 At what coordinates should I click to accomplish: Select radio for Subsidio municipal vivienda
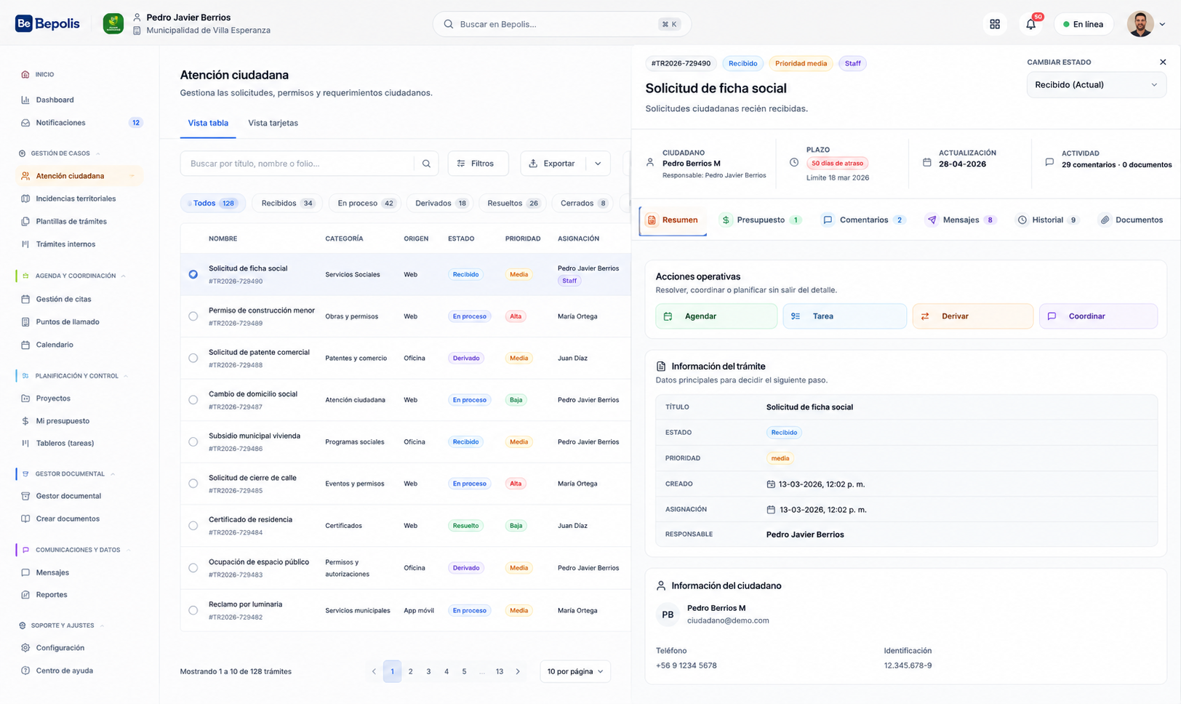pyautogui.click(x=193, y=441)
